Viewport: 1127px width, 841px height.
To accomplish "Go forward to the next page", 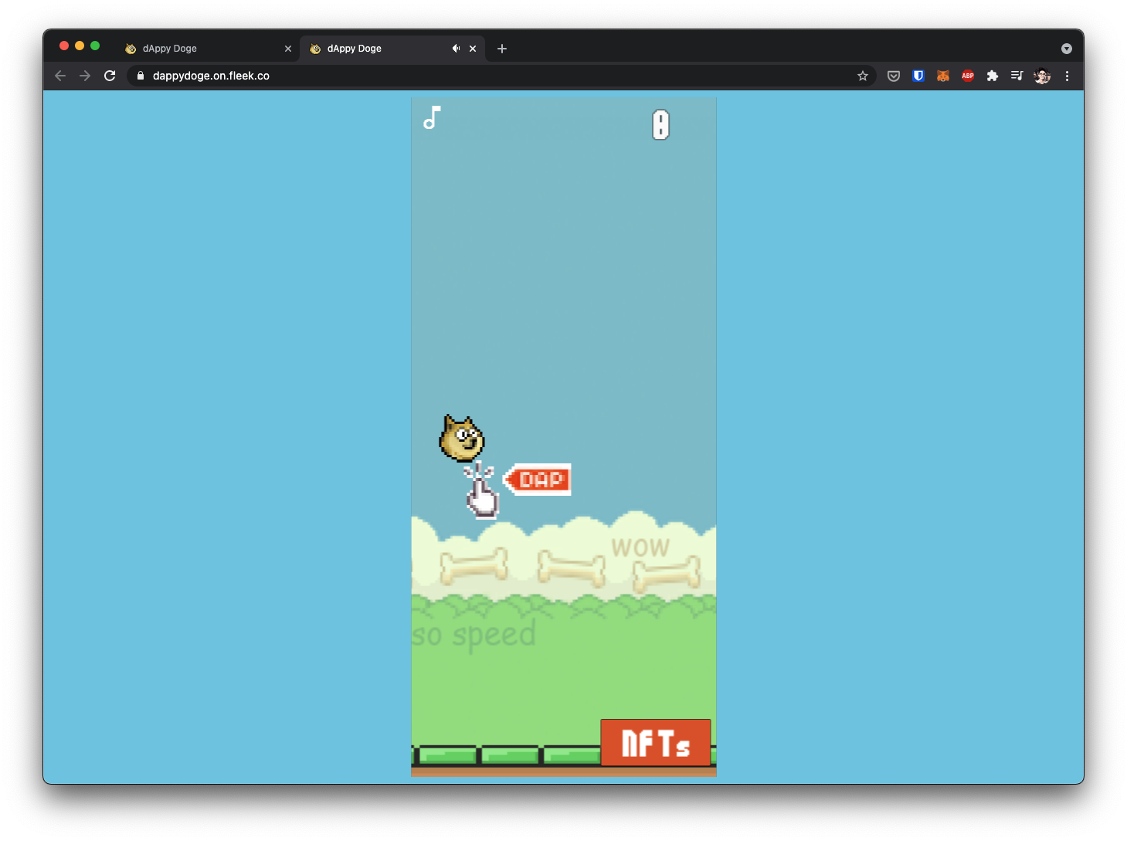I will coord(85,76).
